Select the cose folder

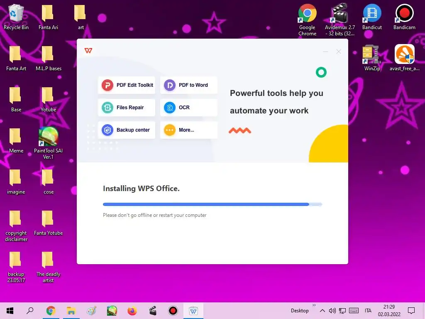(x=48, y=182)
